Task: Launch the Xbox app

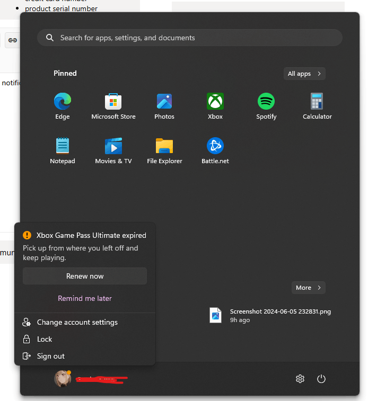Action: coord(215,106)
